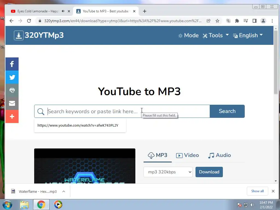
Task: Toggle the light/dark Mode
Action: click(x=188, y=35)
